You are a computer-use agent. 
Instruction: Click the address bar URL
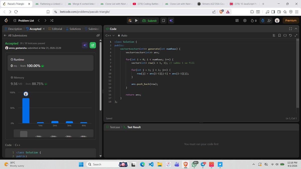click(85, 12)
